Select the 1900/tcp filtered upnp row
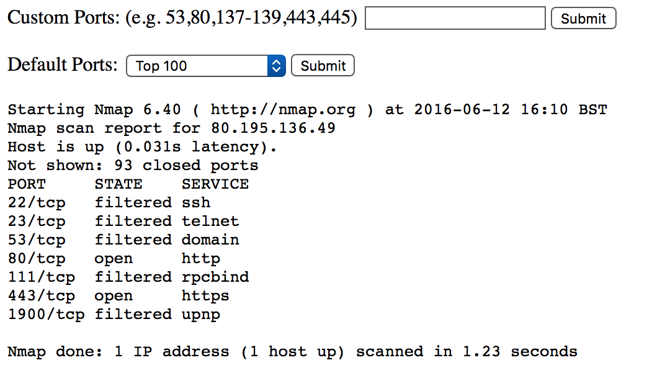 (x=114, y=315)
